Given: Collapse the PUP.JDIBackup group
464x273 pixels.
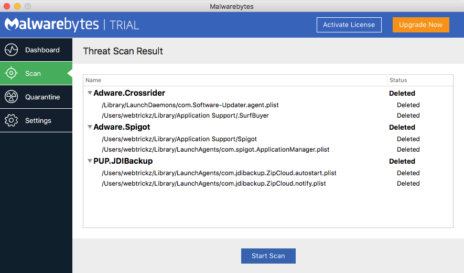Looking at the screenshot, I should 90,161.
